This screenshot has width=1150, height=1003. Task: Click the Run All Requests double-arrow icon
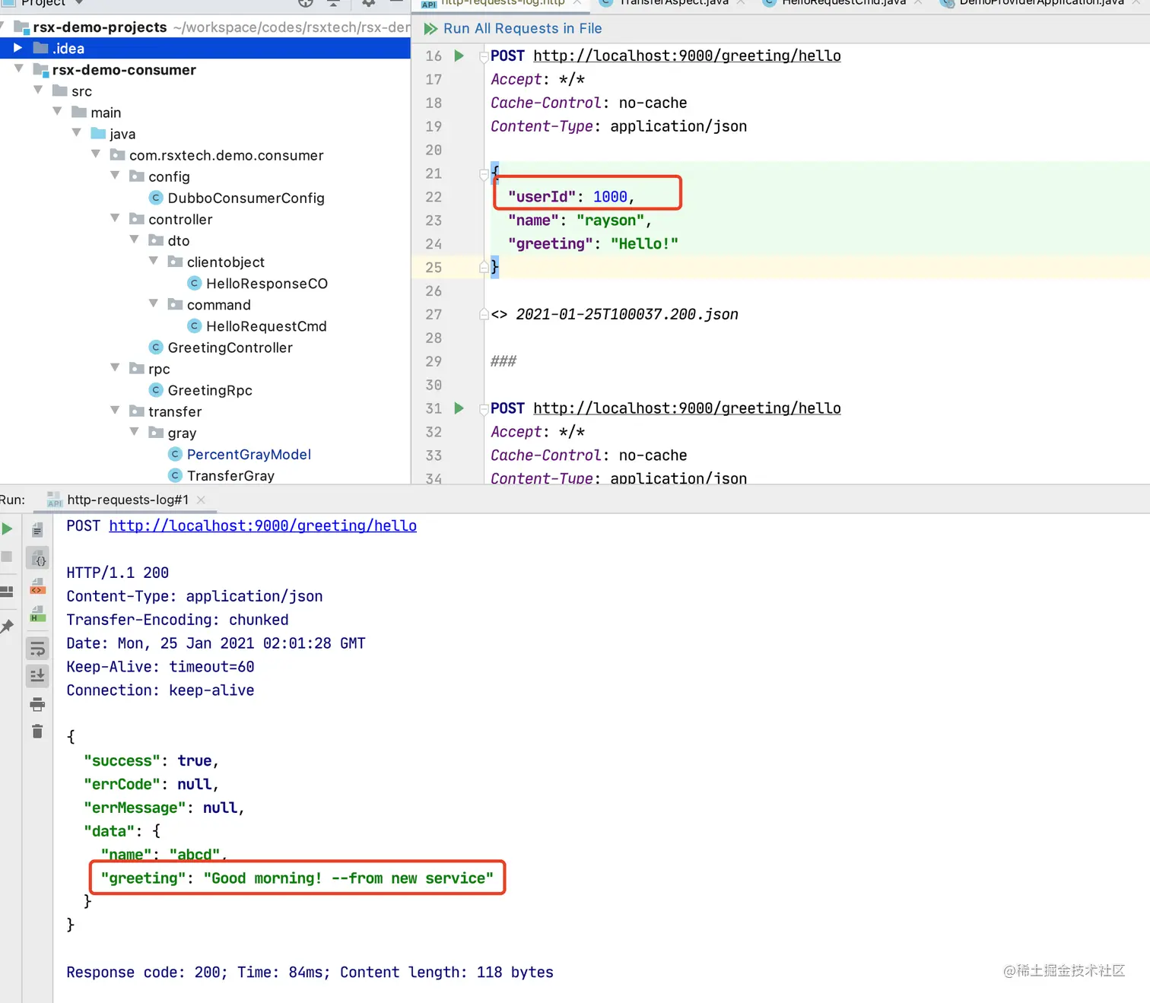pos(430,28)
